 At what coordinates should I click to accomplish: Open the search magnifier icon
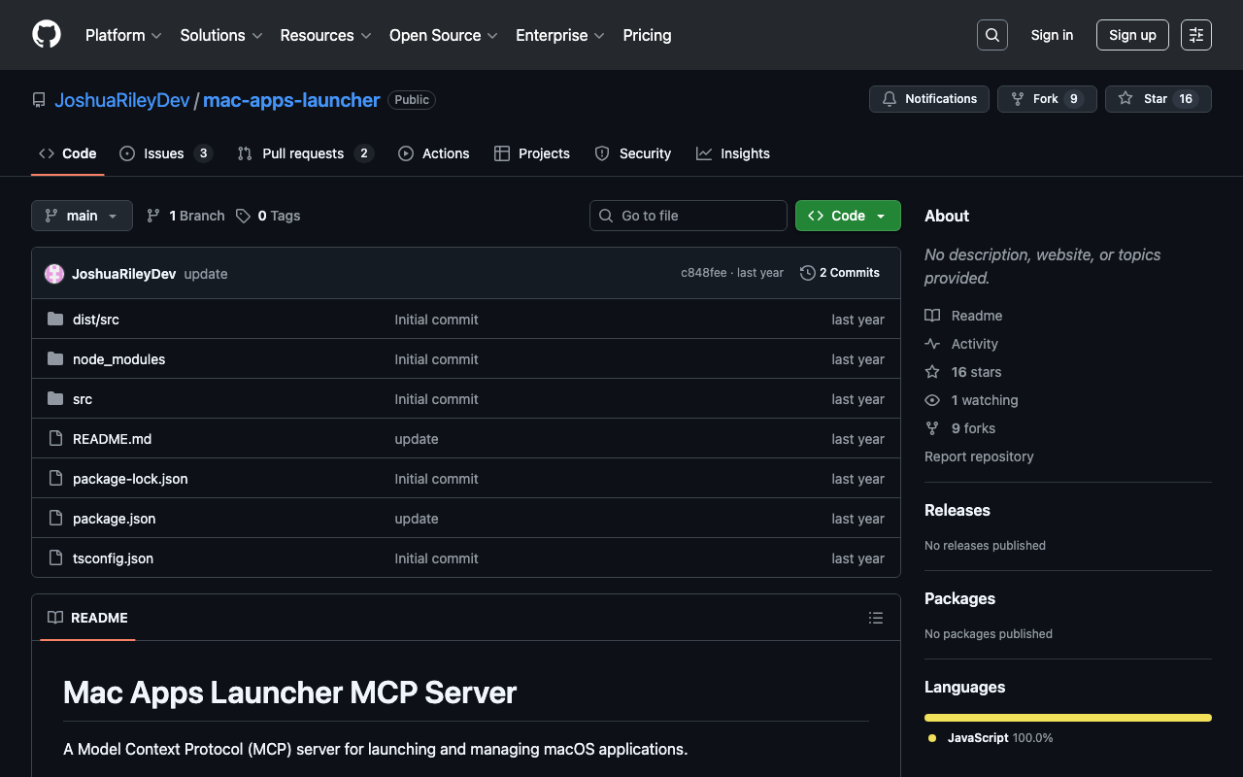coord(991,35)
